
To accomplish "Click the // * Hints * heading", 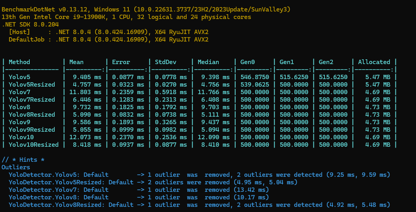I will click(23, 160).
